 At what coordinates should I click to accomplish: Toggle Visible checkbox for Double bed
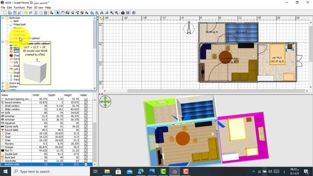tap(86, 154)
